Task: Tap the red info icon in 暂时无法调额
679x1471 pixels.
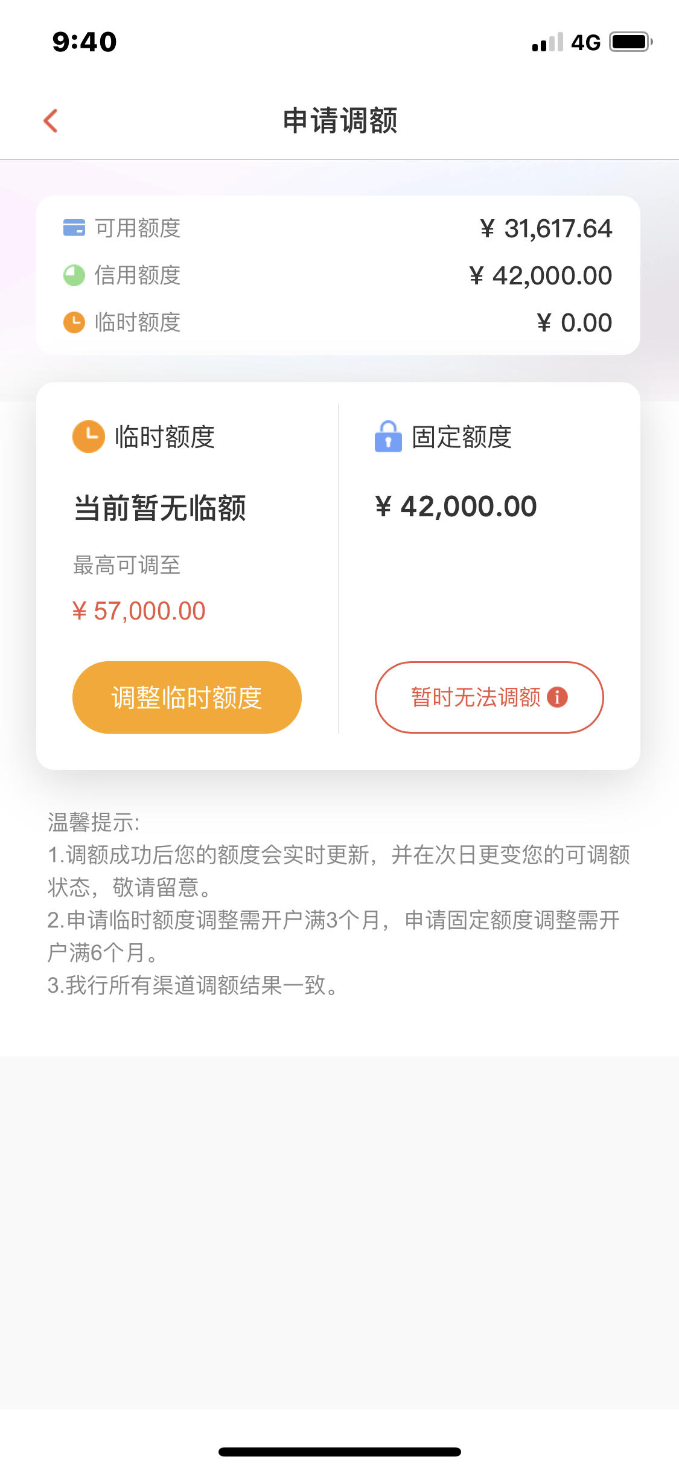Action: point(557,697)
